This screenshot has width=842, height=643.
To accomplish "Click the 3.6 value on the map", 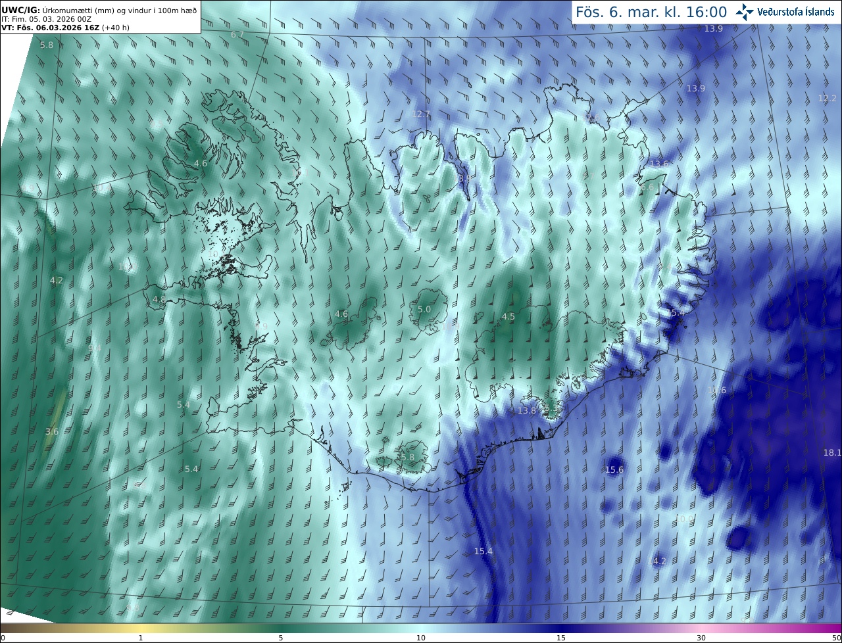I will click(52, 431).
